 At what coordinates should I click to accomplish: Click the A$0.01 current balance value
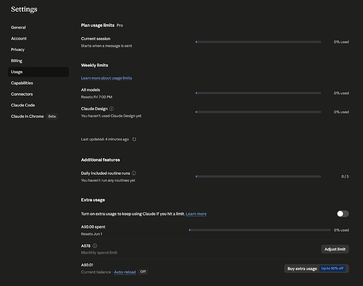pyautogui.click(x=87, y=265)
